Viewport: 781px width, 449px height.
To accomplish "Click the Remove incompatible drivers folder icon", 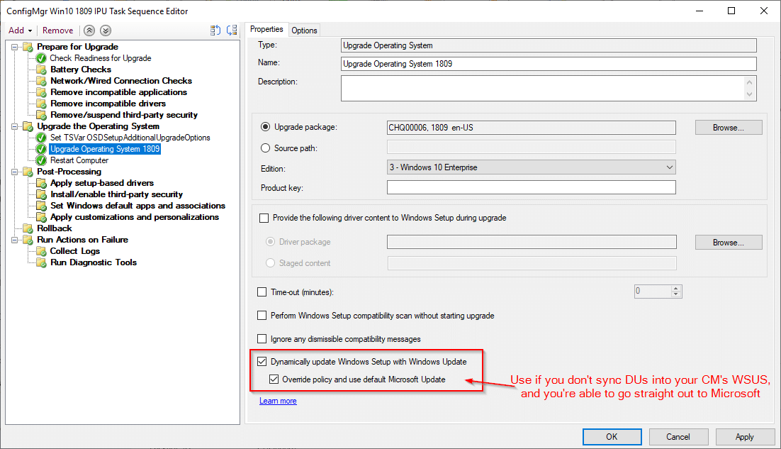I will coord(41,104).
